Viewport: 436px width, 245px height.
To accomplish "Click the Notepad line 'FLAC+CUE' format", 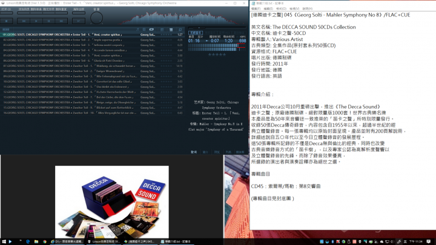I will (274, 51).
